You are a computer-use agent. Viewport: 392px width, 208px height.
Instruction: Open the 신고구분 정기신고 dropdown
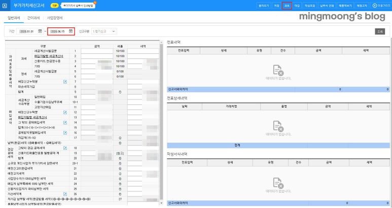[x=104, y=31]
